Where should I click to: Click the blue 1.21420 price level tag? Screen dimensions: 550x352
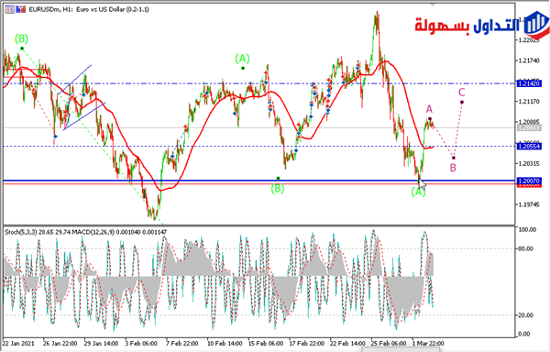point(529,83)
